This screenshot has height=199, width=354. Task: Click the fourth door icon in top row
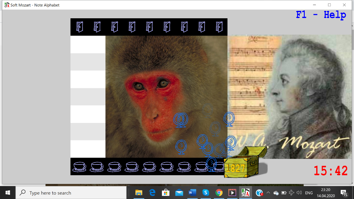132,27
